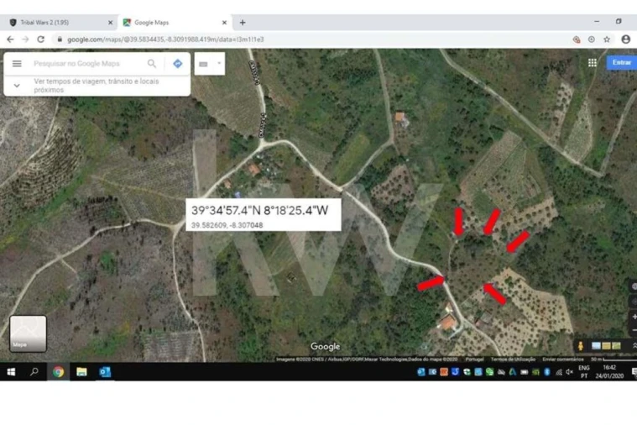Viewport: 637px width, 425px height.
Task: Open the Windows Start menu
Action: 11,372
